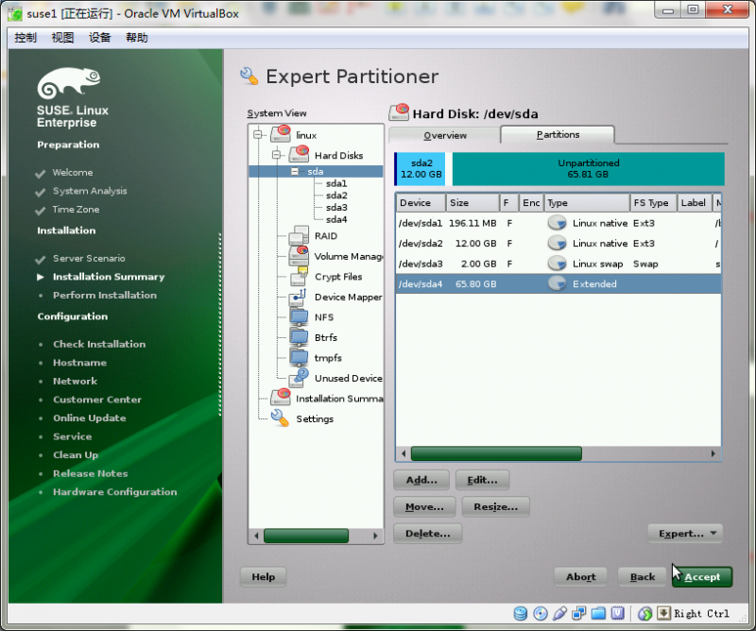
Task: Click the Accept button
Action: point(701,576)
